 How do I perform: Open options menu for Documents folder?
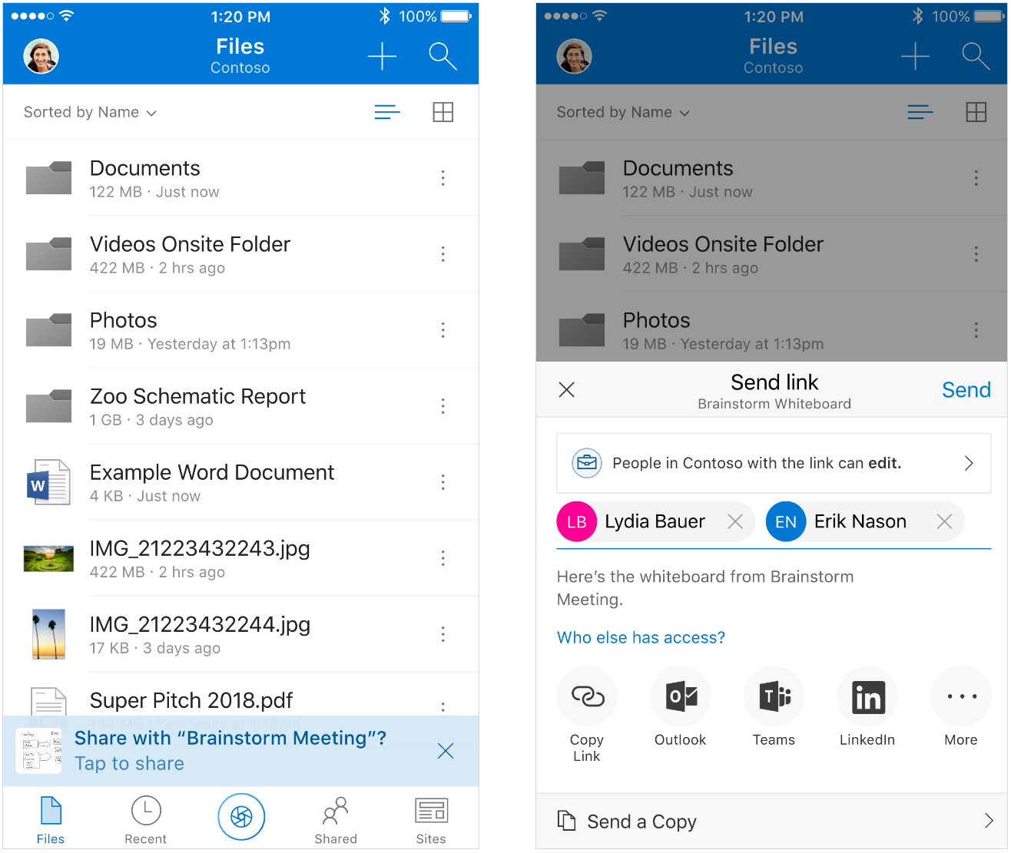pyautogui.click(x=443, y=178)
